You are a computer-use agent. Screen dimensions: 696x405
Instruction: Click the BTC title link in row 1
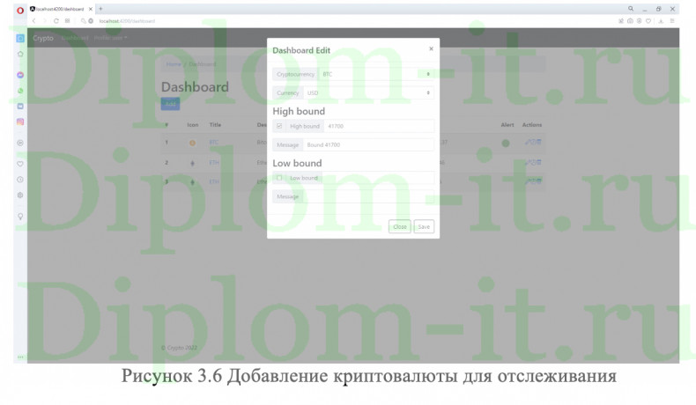[x=213, y=143]
